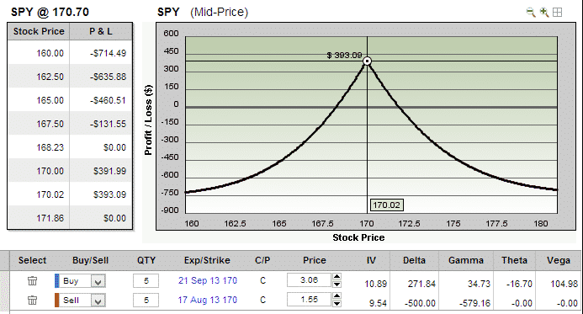Toggle the chart grid view icon
Screen dimensions: 583x314
coord(558,13)
